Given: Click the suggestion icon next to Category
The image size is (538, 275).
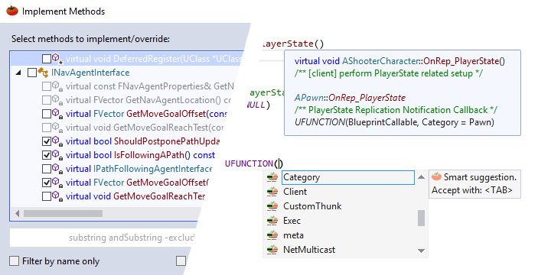Looking at the screenshot, I should (272, 177).
